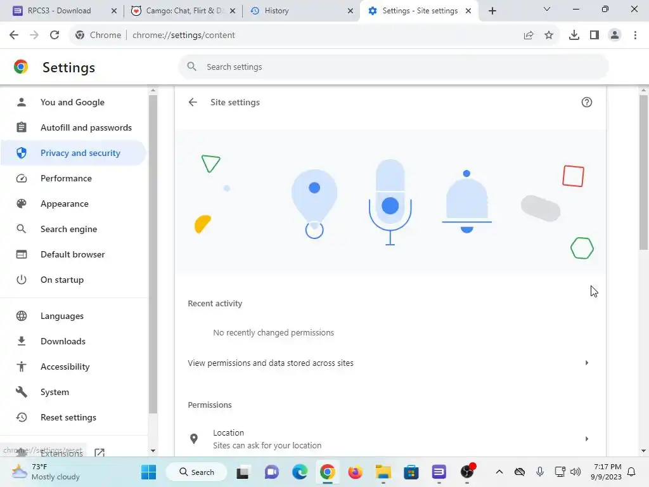Open File Explorer from taskbar
Viewport: 649px width, 487px height.
tap(383, 472)
